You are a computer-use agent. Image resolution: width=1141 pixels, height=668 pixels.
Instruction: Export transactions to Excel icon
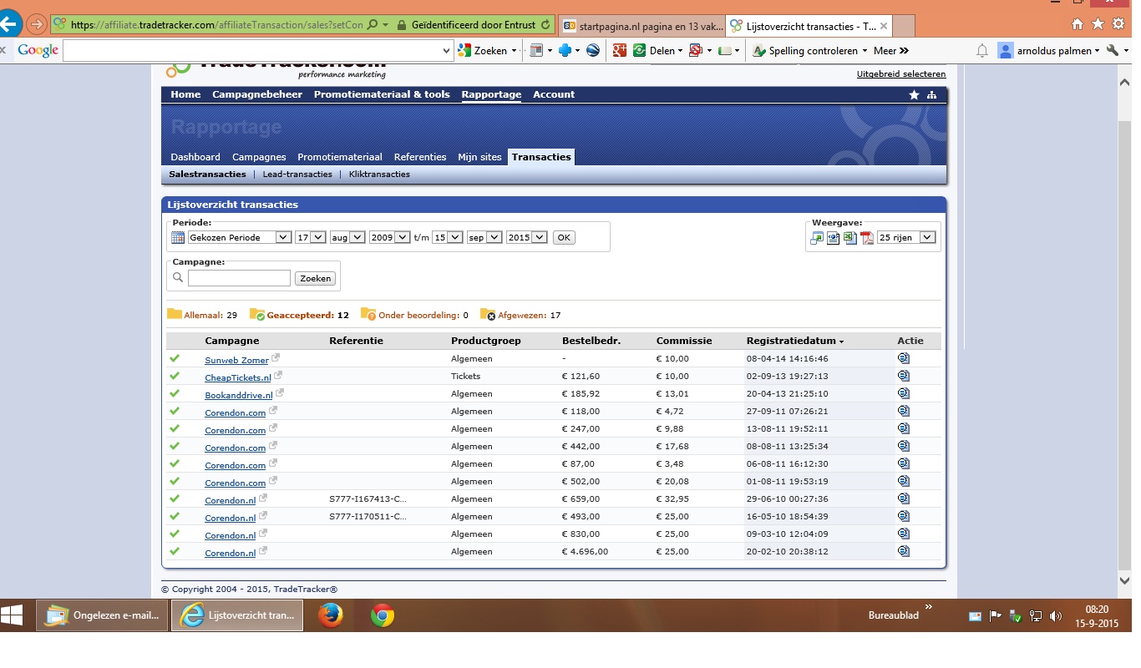point(850,238)
